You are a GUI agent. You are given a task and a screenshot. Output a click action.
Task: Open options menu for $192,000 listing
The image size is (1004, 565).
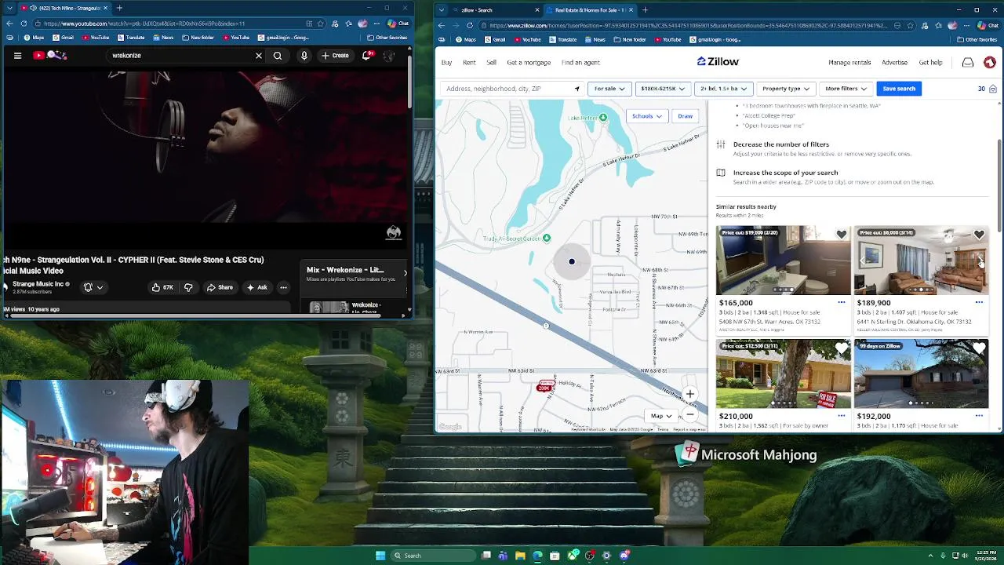[979, 415]
